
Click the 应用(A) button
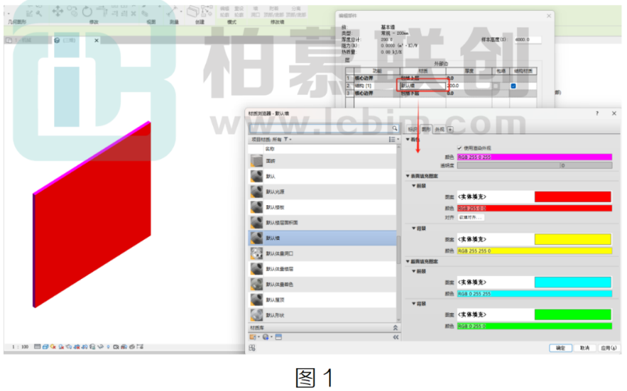[609, 348]
